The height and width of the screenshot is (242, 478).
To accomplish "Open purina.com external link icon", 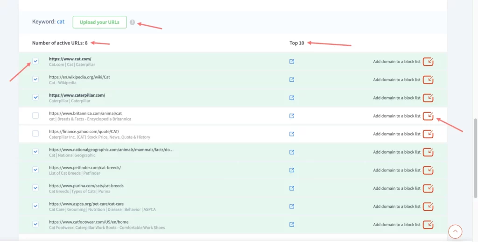I will pyautogui.click(x=292, y=188).
